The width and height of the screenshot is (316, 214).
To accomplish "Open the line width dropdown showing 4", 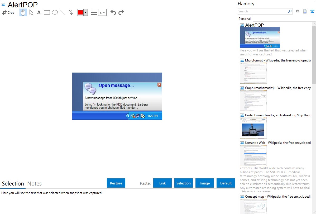I will tap(102, 12).
